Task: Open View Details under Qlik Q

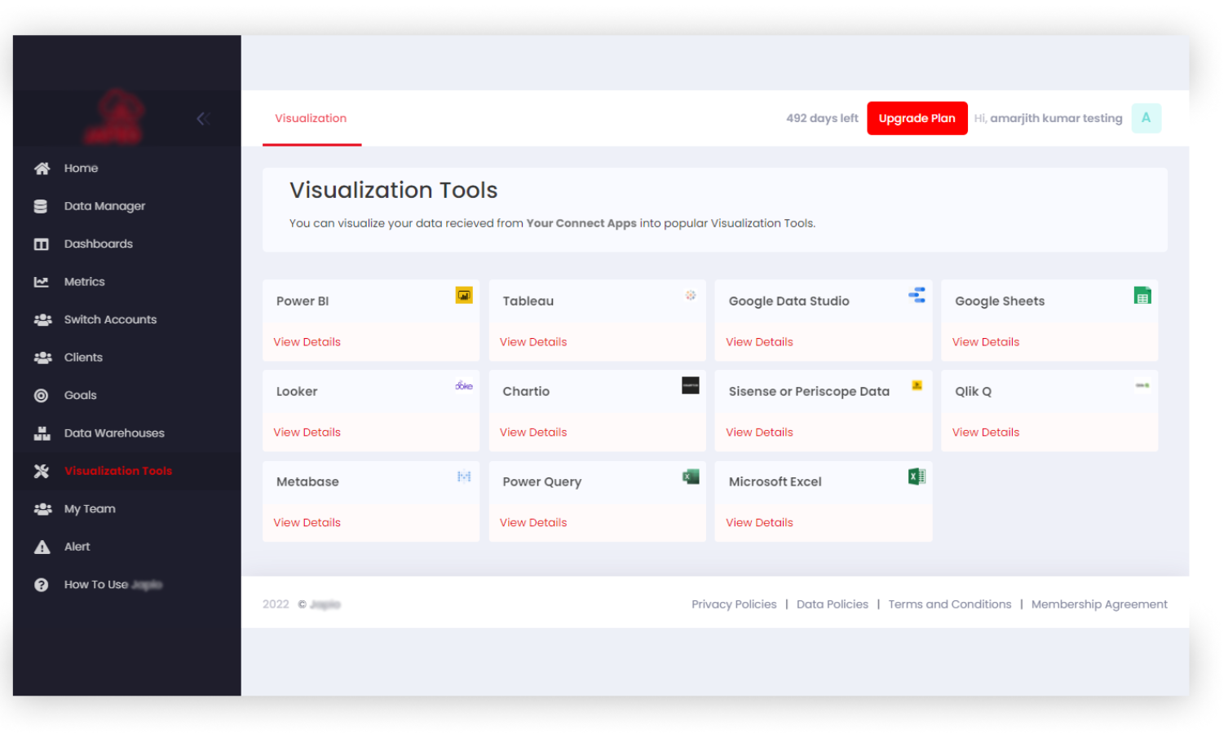Action: point(986,433)
